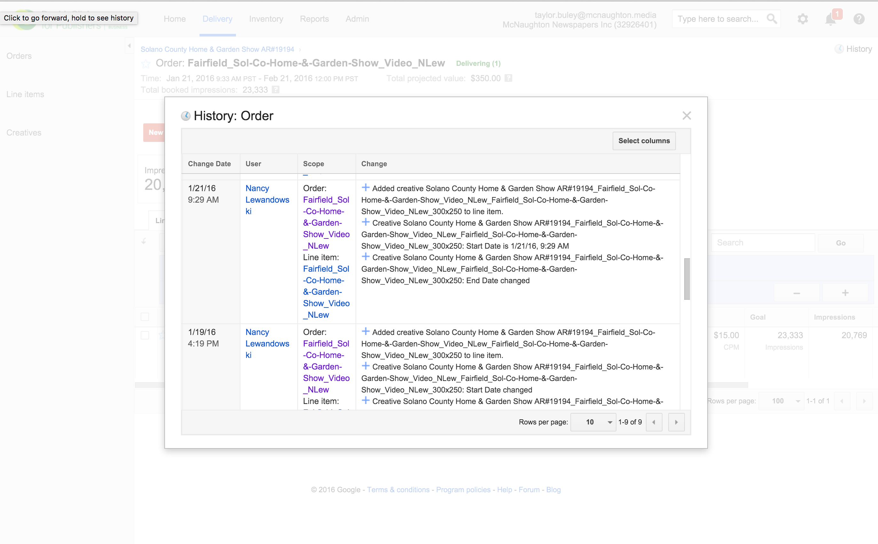Collapse the left sidebar panel
878x544 pixels.
click(x=129, y=46)
